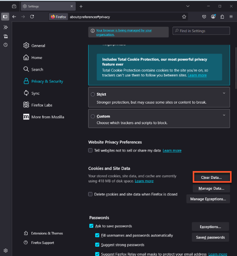Open browser managed by organization link

[x=124, y=32]
